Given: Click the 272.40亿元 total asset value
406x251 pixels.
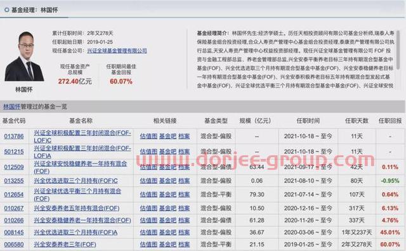Looking at the screenshot, I should coord(75,81).
